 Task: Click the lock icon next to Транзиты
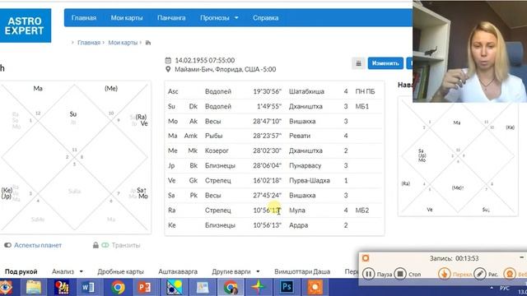point(96,245)
